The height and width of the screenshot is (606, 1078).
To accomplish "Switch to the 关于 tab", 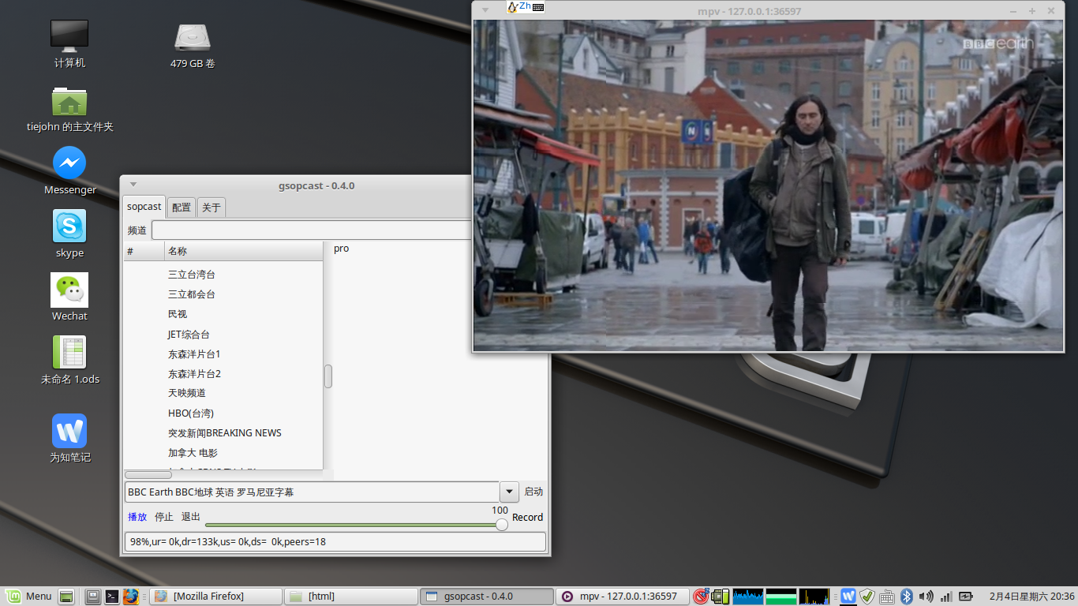I will [x=211, y=208].
